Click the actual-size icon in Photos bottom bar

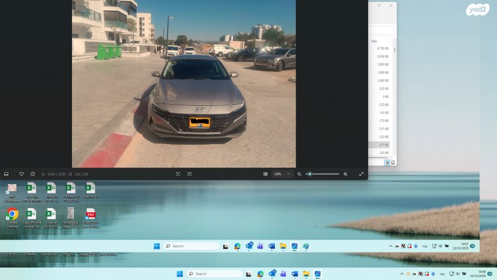tap(189, 174)
